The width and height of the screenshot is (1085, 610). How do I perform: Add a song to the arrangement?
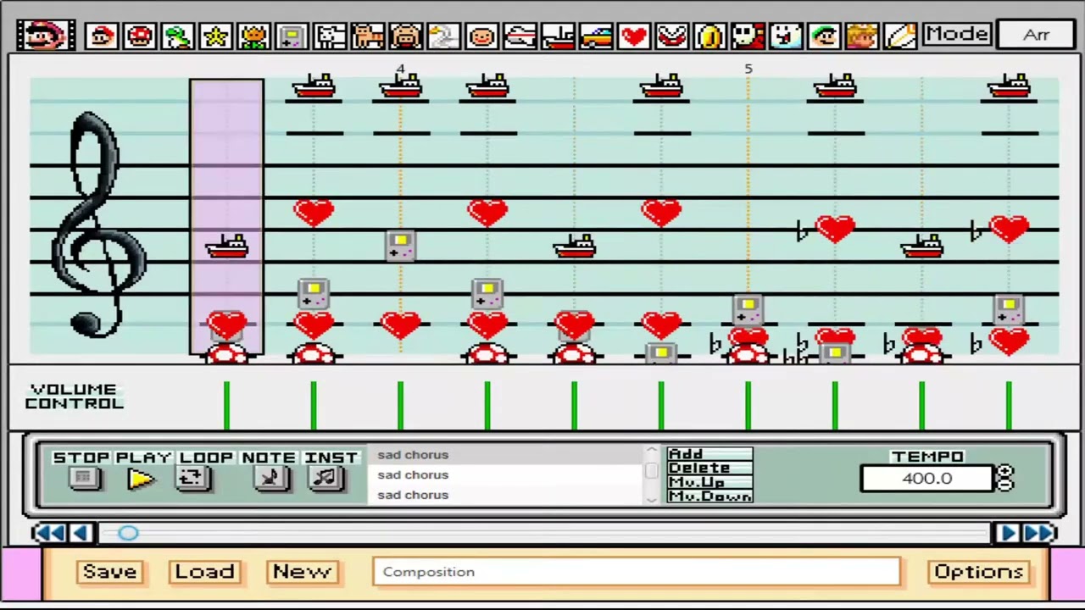tap(709, 454)
